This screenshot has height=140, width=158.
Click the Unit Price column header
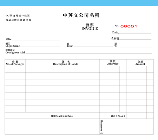112,63
